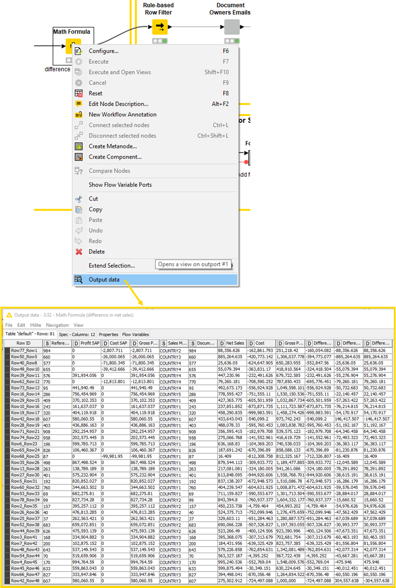This screenshot has width=396, height=588.
Task: Switch to Table "default" - Rows: 81 tab
Action: click(x=30, y=334)
